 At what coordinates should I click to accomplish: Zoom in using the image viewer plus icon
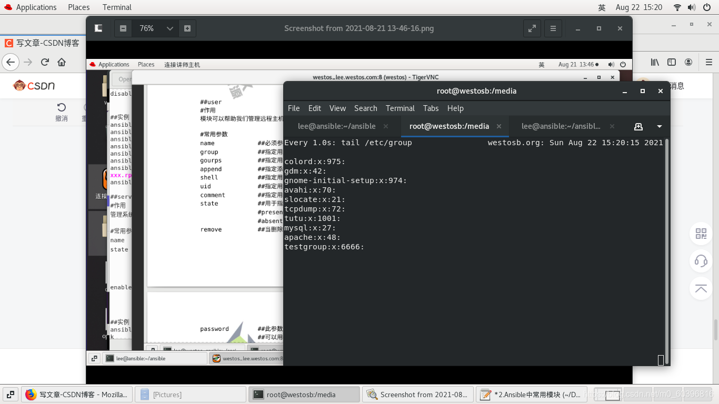pyautogui.click(x=187, y=28)
